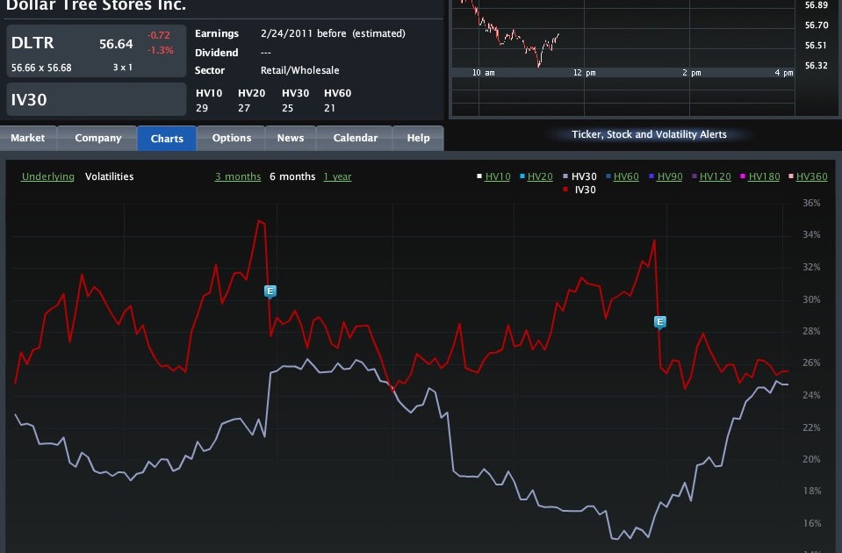Open the Market tab
The width and height of the screenshot is (842, 553).
click(28, 138)
